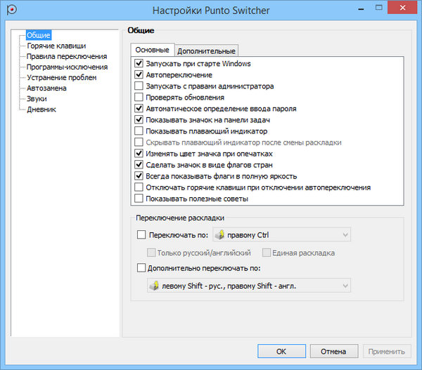Open the 'правому Ctrl' dropdown list
422x370 pixels.
345,235
